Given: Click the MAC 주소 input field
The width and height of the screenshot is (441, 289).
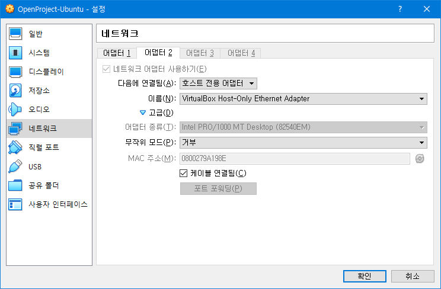Looking at the screenshot, I should point(294,158).
